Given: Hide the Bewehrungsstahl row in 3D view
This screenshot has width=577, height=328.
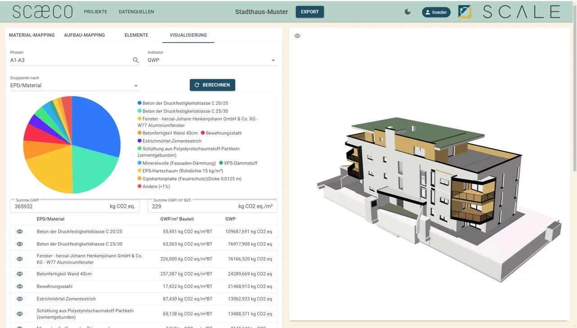Looking at the screenshot, I should [19, 286].
